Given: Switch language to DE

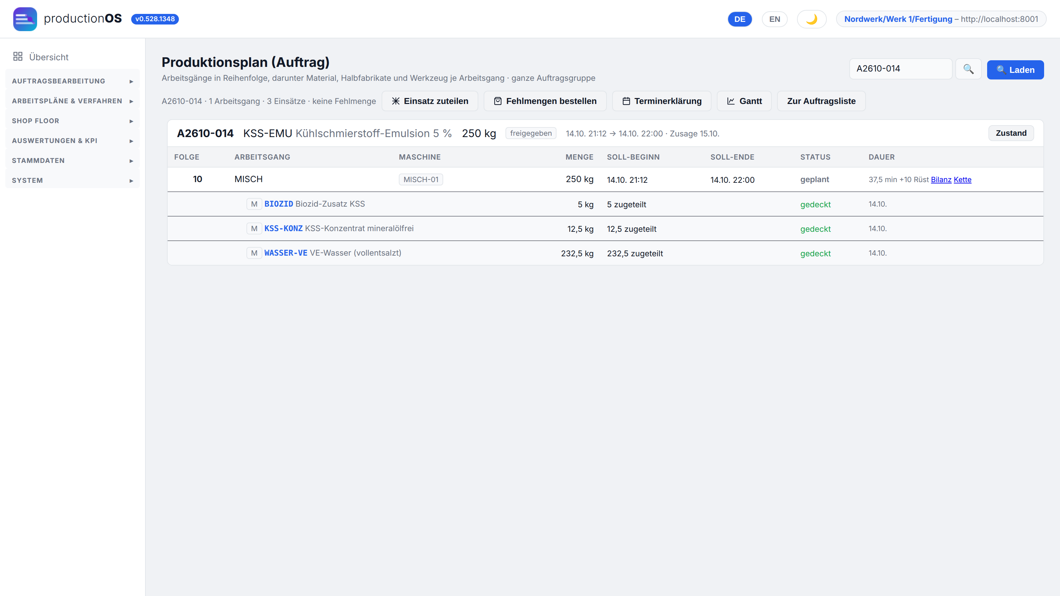Looking at the screenshot, I should pos(739,19).
